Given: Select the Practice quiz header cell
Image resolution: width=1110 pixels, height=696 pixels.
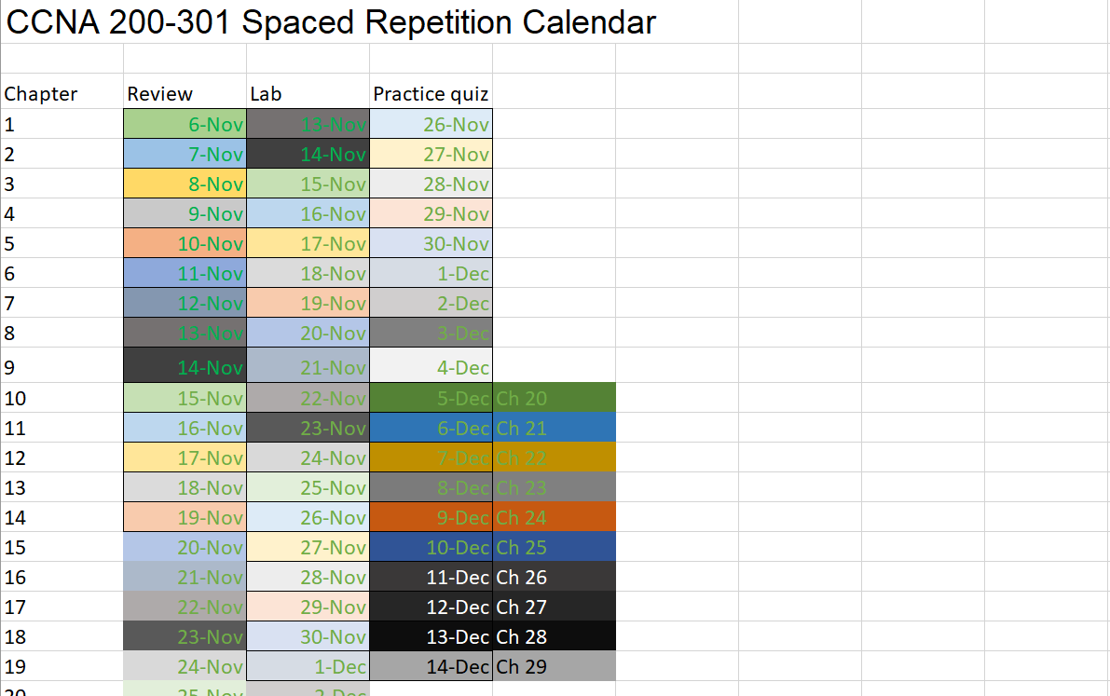Looking at the screenshot, I should (x=431, y=93).
